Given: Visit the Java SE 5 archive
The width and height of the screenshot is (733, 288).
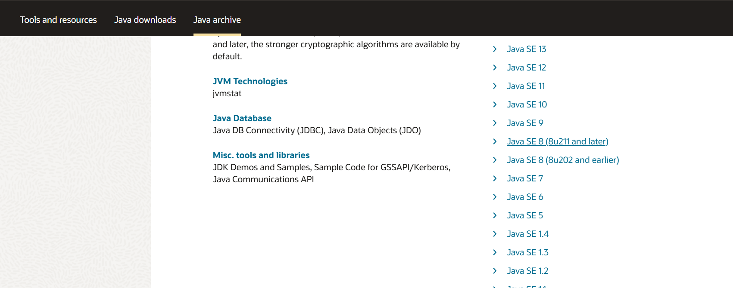Looking at the screenshot, I should point(525,215).
